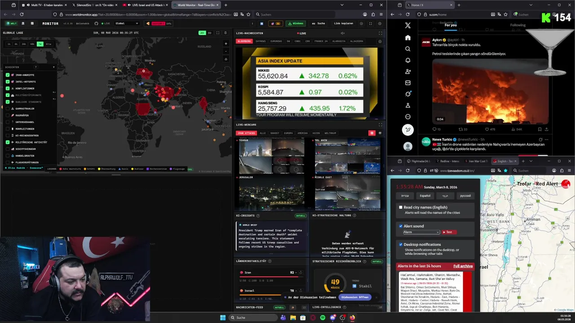Reset the World Monitor map view
This screenshot has width=575, height=323.
[226, 59]
